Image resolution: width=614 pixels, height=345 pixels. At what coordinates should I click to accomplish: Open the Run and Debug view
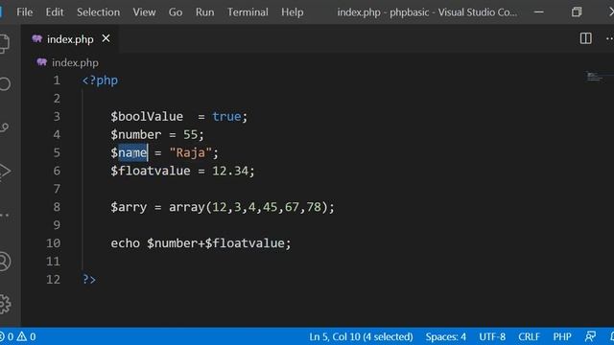4,171
